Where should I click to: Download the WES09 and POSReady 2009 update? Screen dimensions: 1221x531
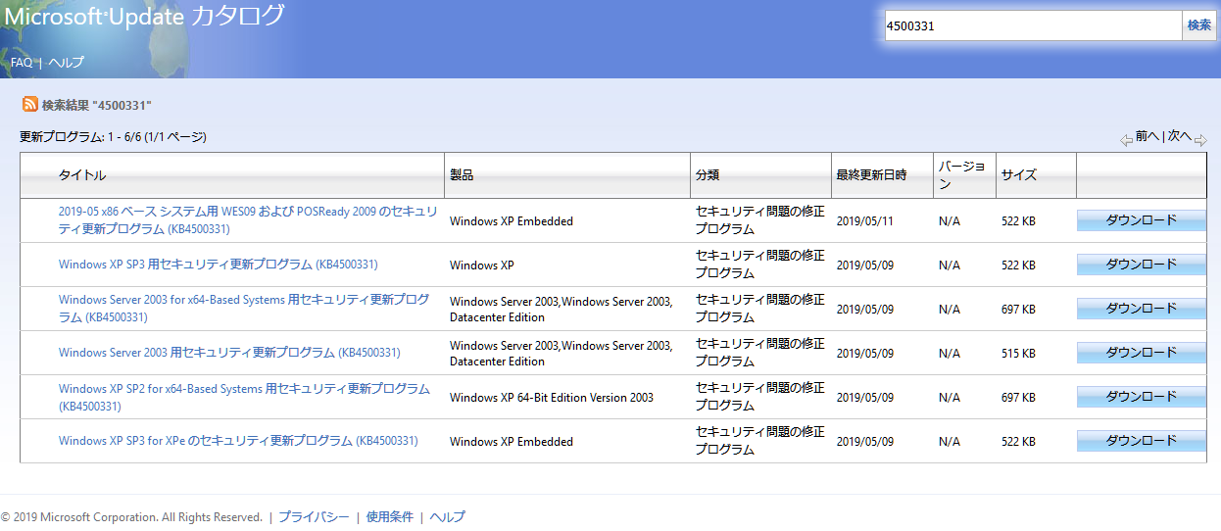pos(1142,220)
